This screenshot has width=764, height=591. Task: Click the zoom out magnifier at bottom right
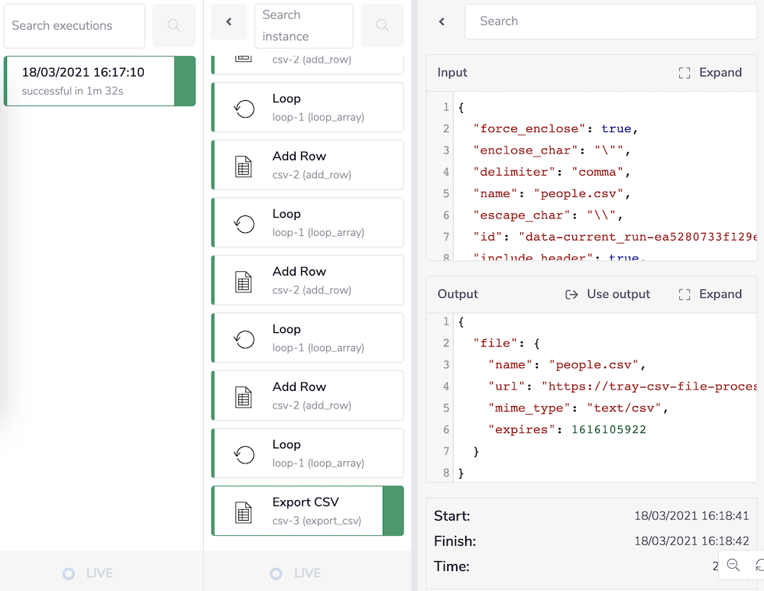click(x=733, y=566)
